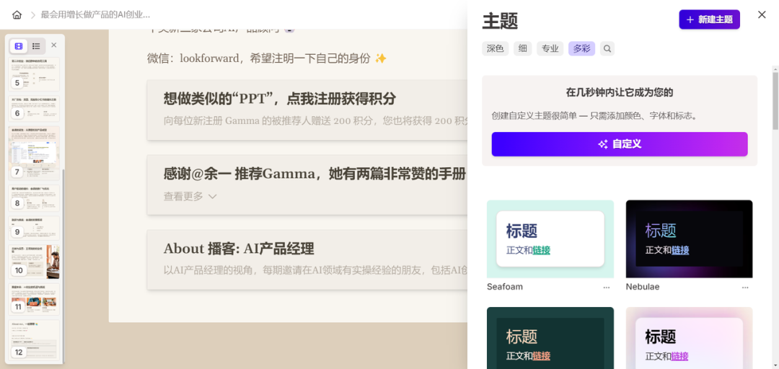Screen dimensions: 779x369
Task: Filter themes by 专业
Action: 550,49
